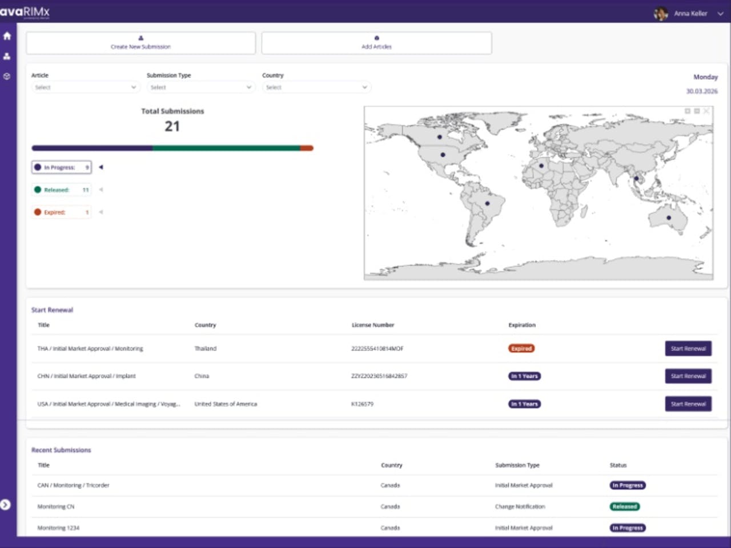This screenshot has height=548, width=731.
Task: Select the Brazil marker on the map
Action: click(x=487, y=203)
